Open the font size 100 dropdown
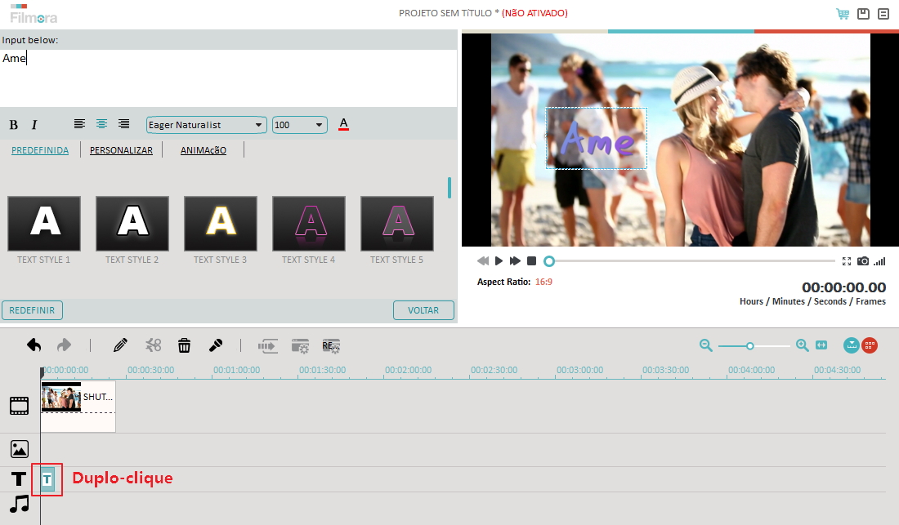The height and width of the screenshot is (525, 899). tap(299, 125)
